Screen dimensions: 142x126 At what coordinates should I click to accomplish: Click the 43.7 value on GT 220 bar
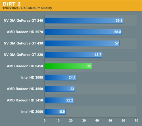pyautogui.click(x=98, y=55)
